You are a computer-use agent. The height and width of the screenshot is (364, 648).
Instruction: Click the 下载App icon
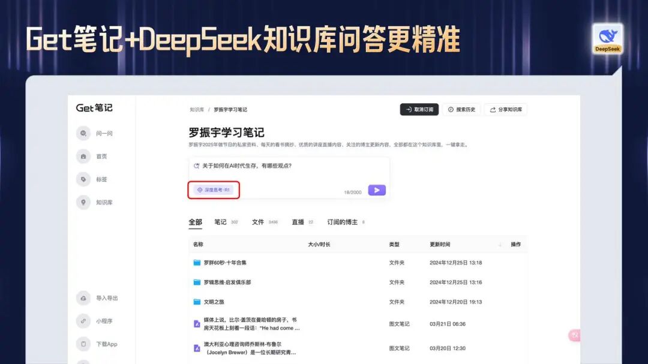[83, 344]
